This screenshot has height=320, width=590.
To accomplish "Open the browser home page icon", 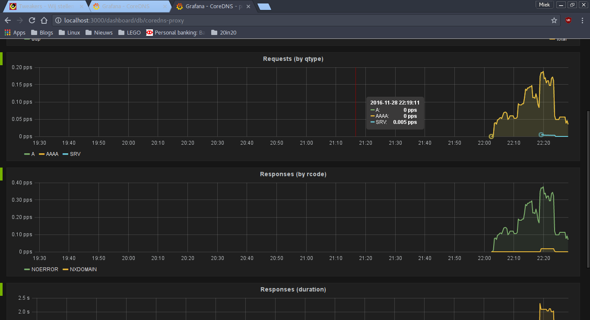I will tap(44, 20).
